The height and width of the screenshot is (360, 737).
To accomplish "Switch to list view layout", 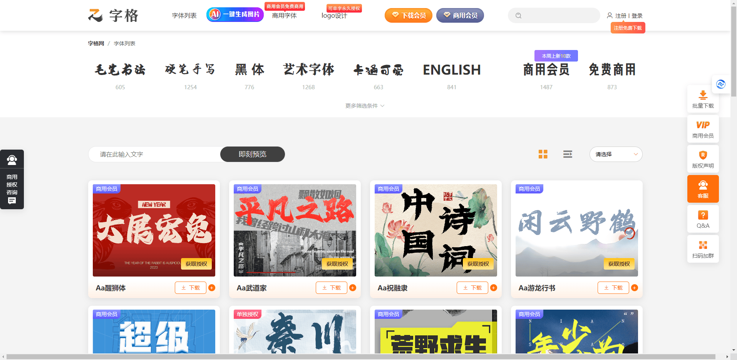I will 568,154.
